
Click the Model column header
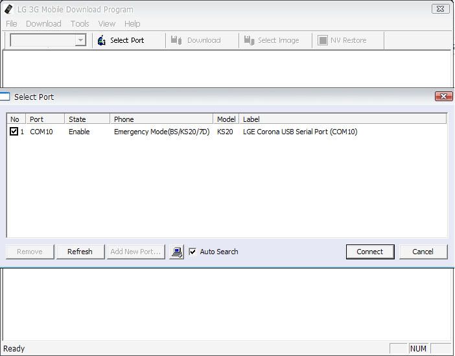tap(226, 119)
